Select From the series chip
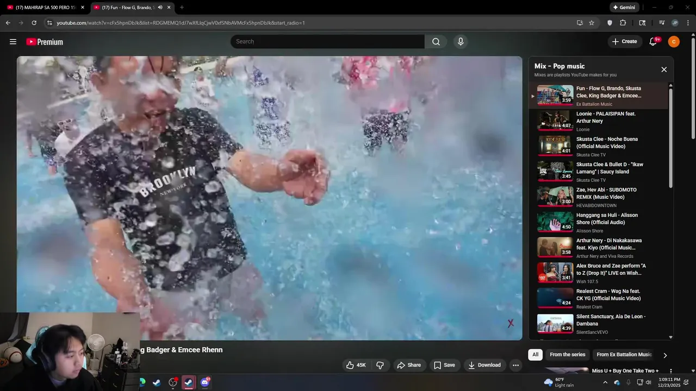Viewport: 696px width, 391px height. [567, 355]
